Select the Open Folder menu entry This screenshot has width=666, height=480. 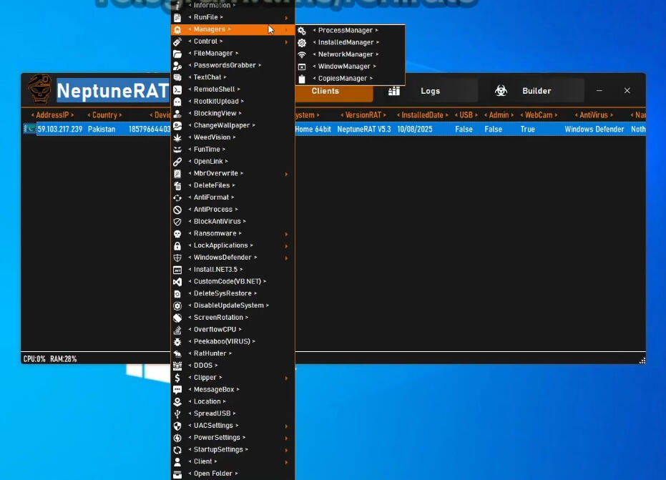232,473
